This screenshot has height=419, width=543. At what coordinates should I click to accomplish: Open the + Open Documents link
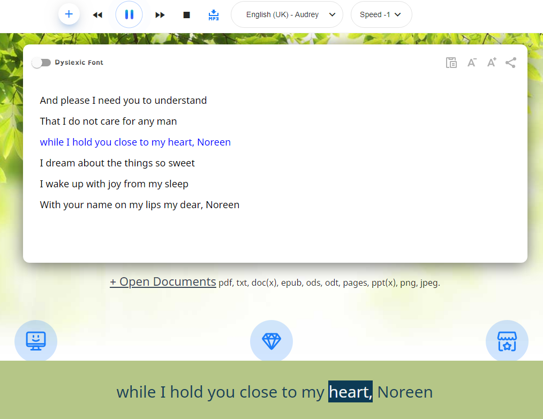(x=163, y=282)
